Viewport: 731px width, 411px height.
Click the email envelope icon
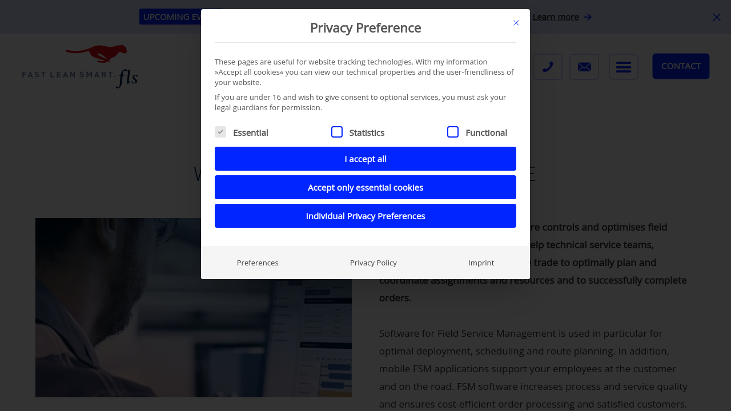point(584,67)
